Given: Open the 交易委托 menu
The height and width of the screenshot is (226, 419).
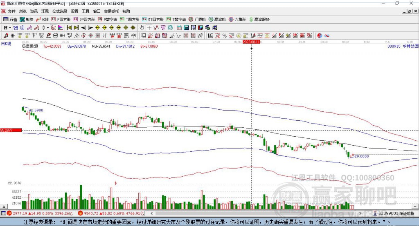Looking at the screenshot, I should tap(111, 11).
